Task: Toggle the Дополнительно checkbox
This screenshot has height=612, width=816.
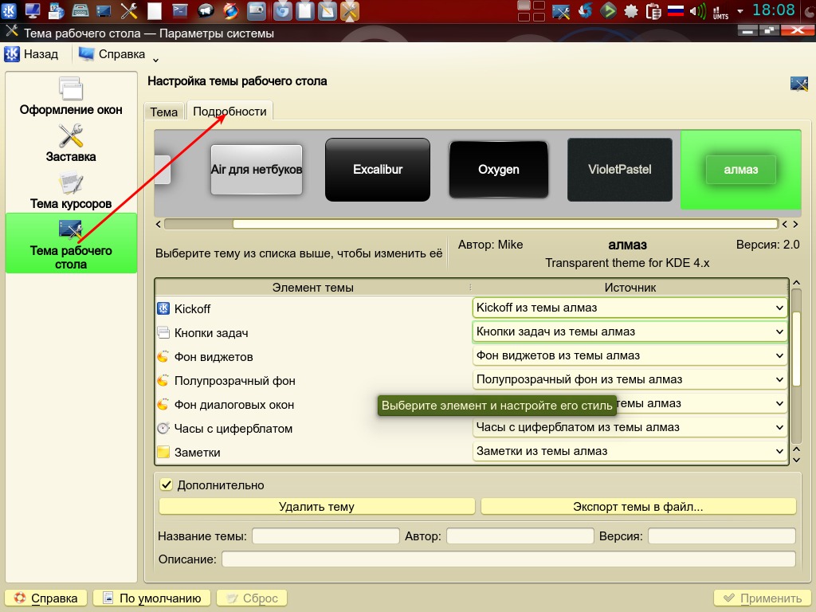Action: point(166,485)
